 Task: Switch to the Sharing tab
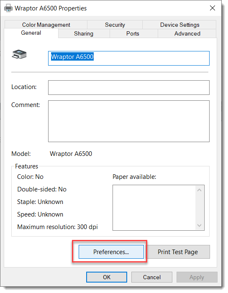pyautogui.click(x=84, y=33)
